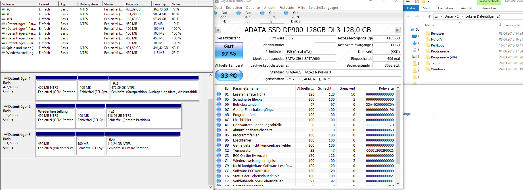This screenshot has width=523, height=190.
Task: Click the status icon for Geräte-Einschaltvorgänge
Action: (x=219, y=109)
